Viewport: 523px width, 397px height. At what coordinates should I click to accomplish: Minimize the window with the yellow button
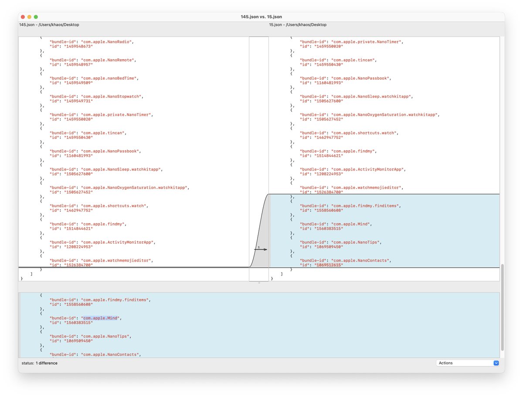coord(29,17)
